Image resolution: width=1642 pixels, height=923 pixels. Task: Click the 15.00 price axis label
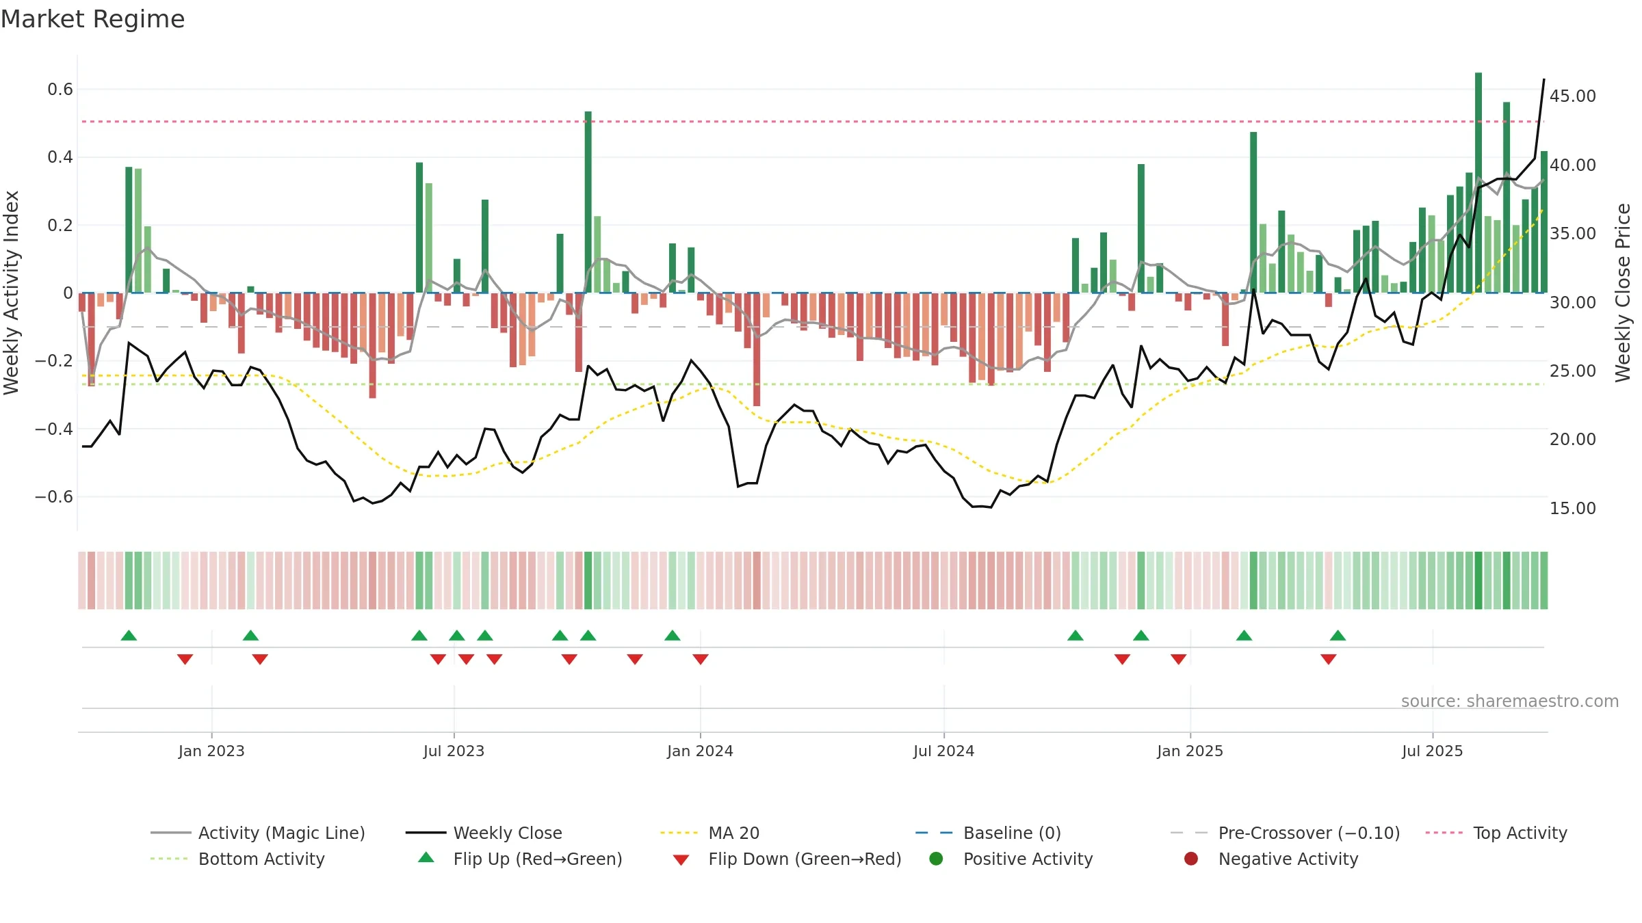pyautogui.click(x=1572, y=508)
